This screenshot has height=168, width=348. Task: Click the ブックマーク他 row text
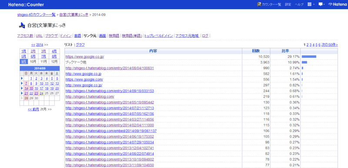click(x=76, y=63)
